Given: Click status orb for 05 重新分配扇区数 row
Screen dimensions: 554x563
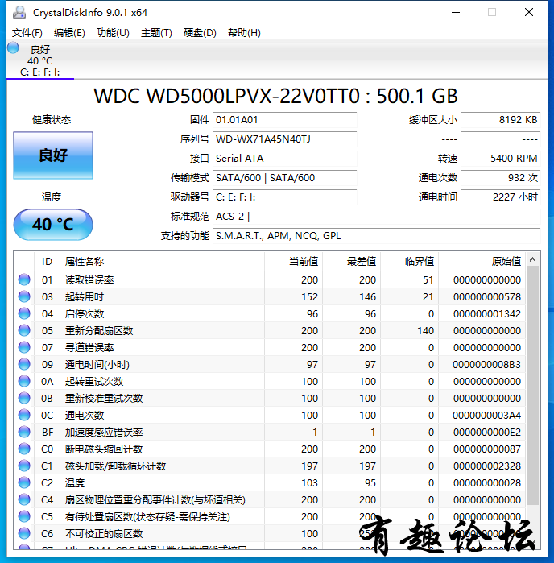Looking at the screenshot, I should pyautogui.click(x=24, y=330).
